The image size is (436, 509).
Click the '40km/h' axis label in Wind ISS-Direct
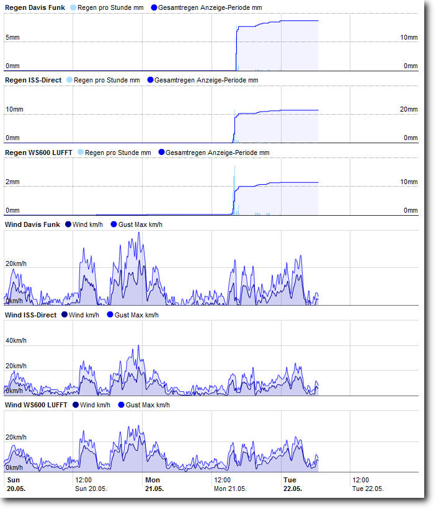16,340
